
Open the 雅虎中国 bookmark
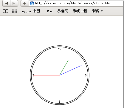click(80, 11)
